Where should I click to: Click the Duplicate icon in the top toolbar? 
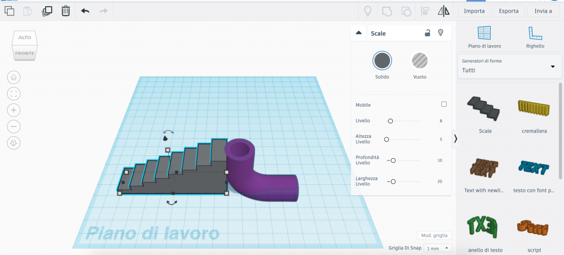[x=47, y=10]
